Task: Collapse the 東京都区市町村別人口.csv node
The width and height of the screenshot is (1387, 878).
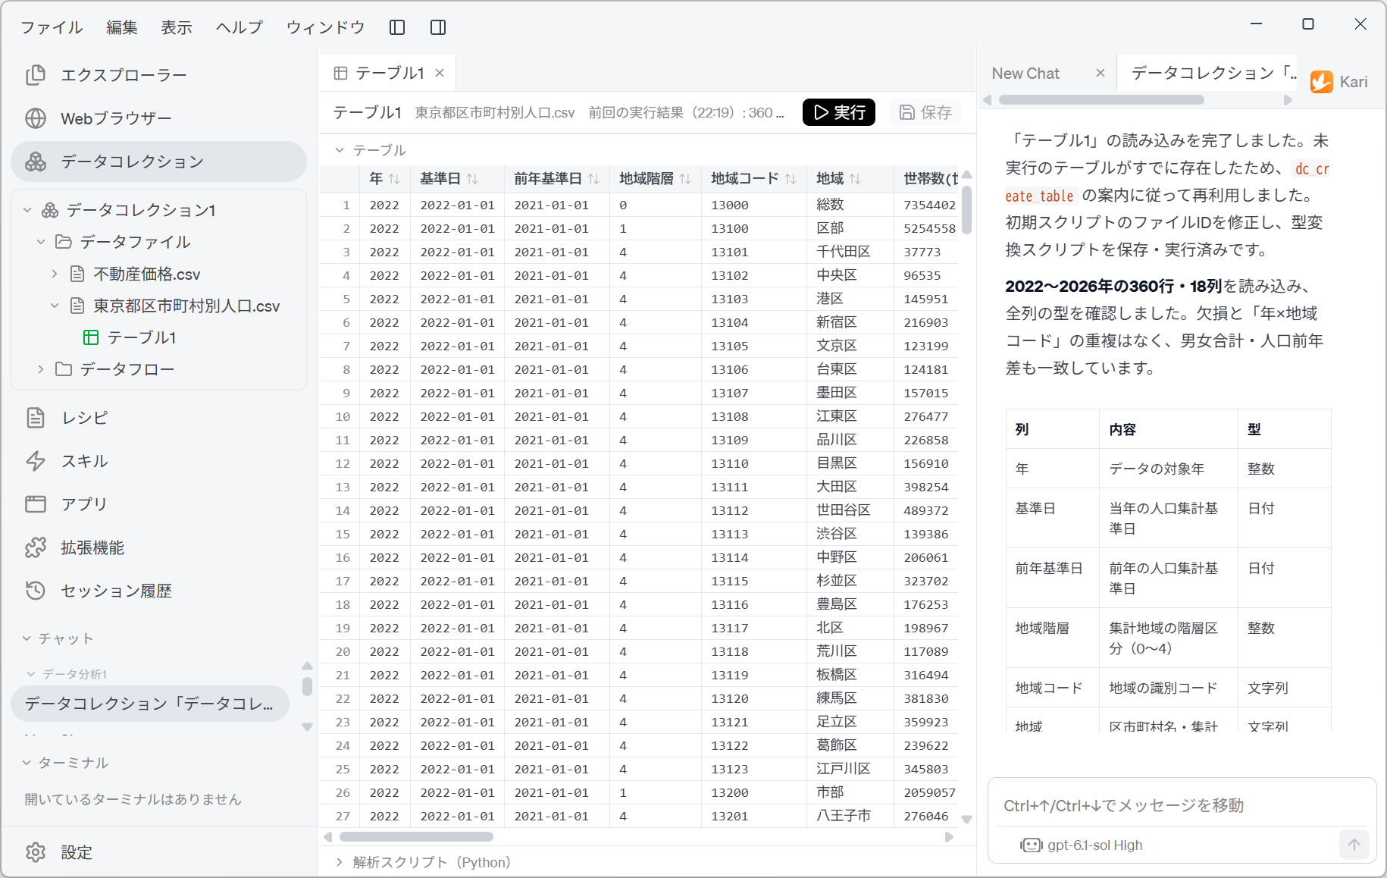Action: click(55, 306)
